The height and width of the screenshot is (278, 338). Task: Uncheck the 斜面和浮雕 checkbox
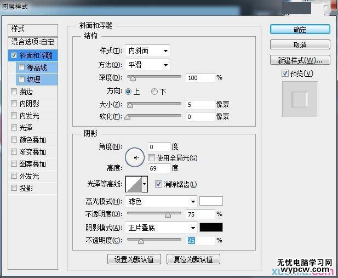pos(14,55)
